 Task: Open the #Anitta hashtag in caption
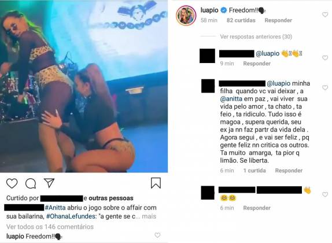(x=55, y=208)
